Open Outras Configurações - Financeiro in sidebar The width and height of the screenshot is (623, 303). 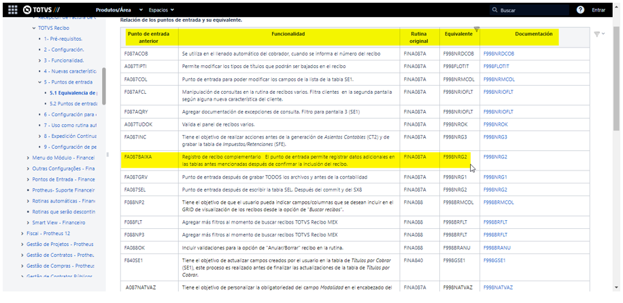tap(63, 168)
